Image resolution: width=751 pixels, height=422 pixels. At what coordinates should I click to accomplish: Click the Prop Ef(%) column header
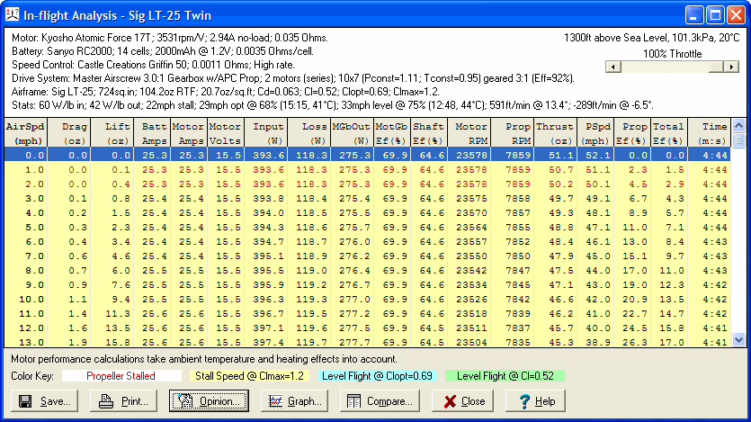[x=632, y=133]
